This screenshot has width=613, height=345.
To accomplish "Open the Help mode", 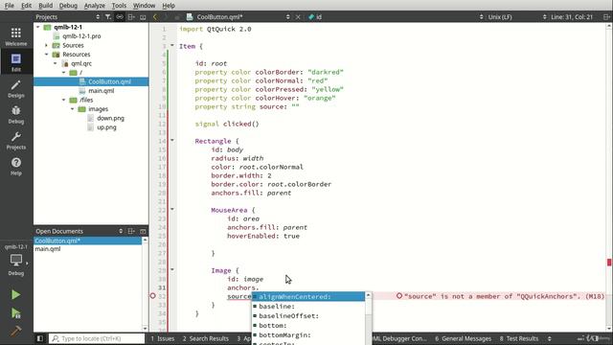I will coord(16,166).
